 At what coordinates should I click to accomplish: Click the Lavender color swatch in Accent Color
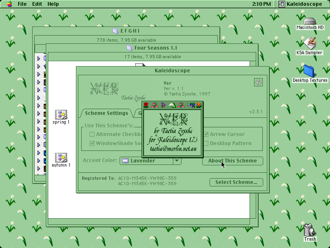click(x=125, y=161)
